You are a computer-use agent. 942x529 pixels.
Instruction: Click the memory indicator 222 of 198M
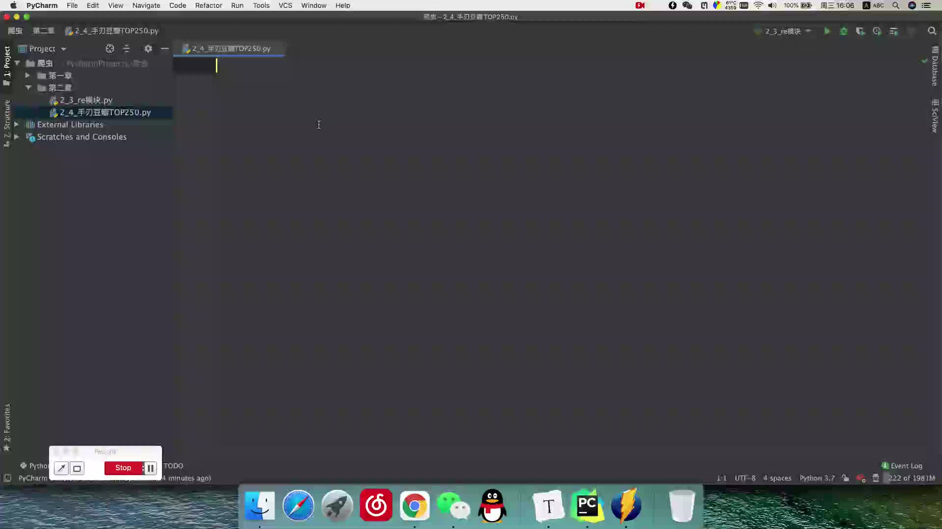(x=911, y=478)
